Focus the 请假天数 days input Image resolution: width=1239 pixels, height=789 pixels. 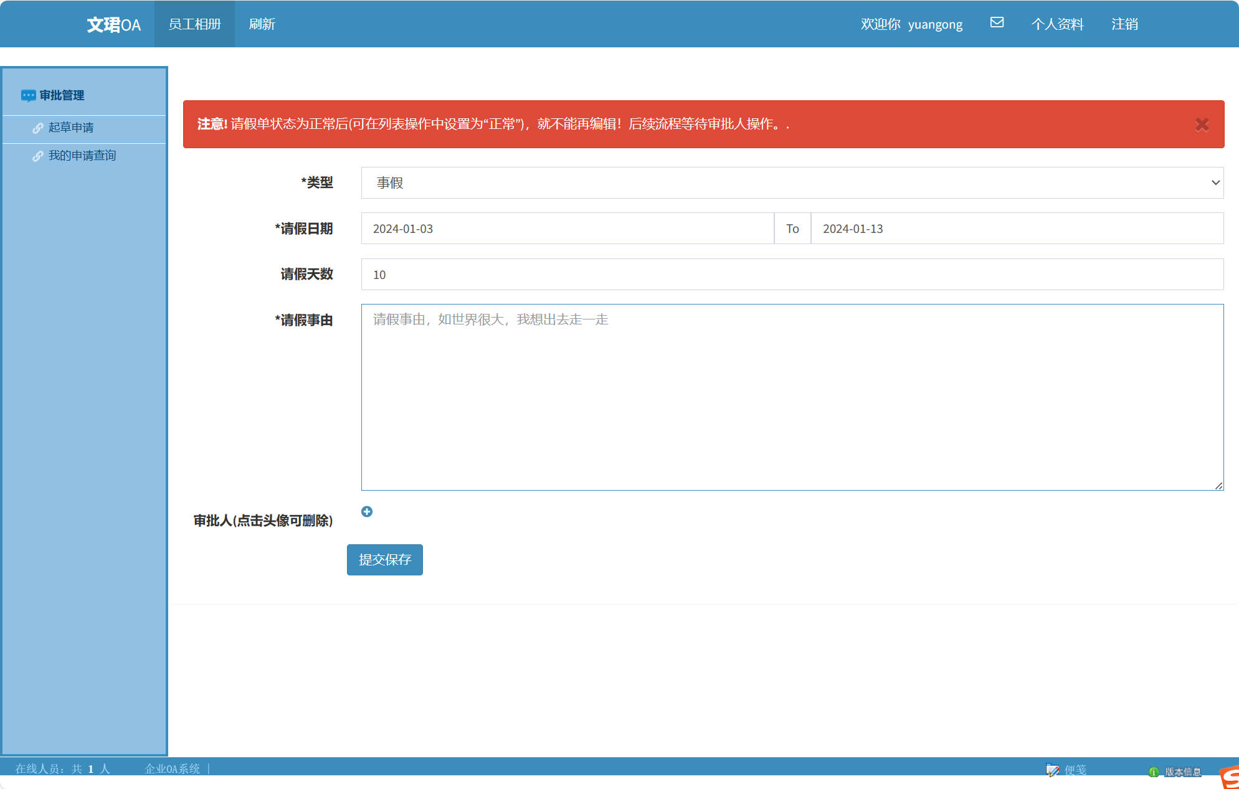[792, 275]
